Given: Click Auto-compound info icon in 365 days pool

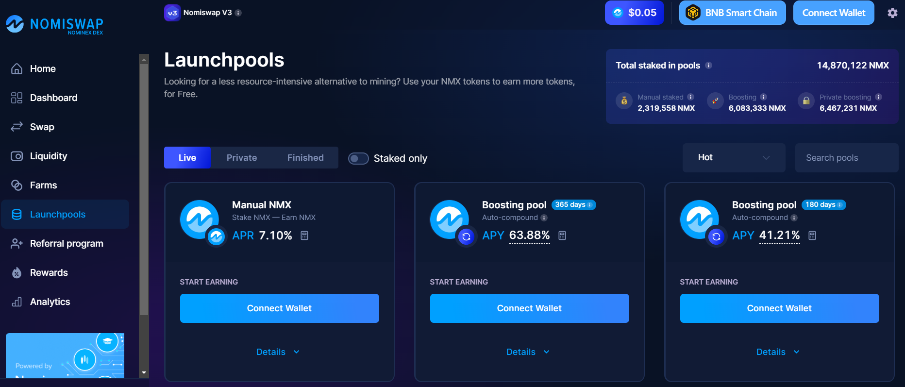Looking at the screenshot, I should click(x=544, y=218).
